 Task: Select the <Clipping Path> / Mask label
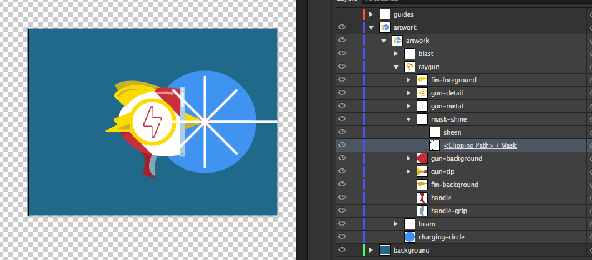(480, 145)
